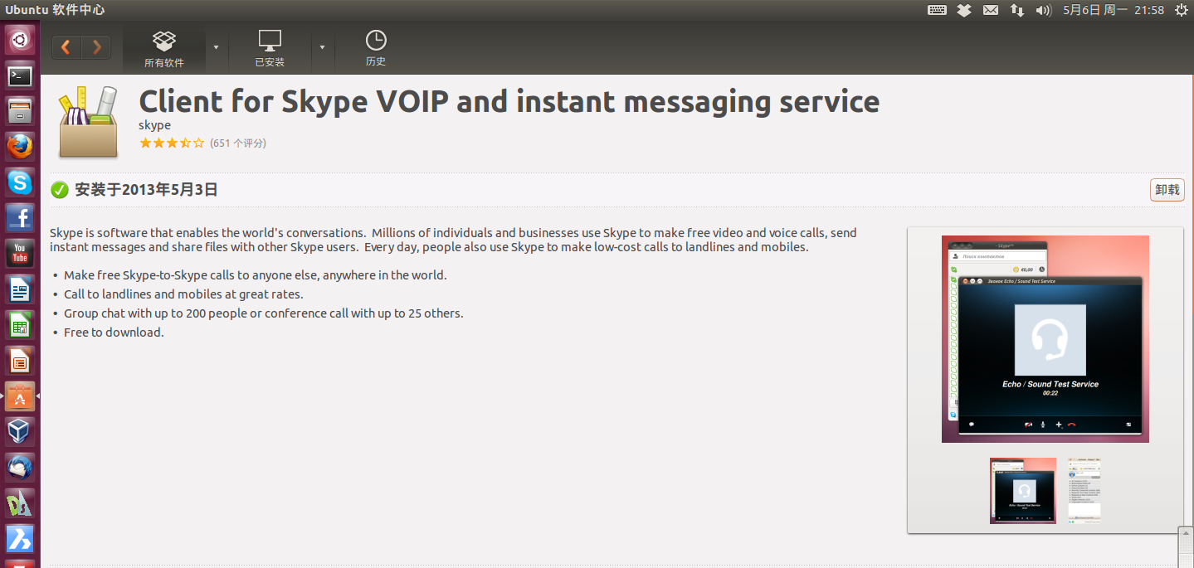Click bullet "Make free Skype-to-Skype calls to anyone else"
The width and height of the screenshot is (1194, 568).
(x=255, y=274)
